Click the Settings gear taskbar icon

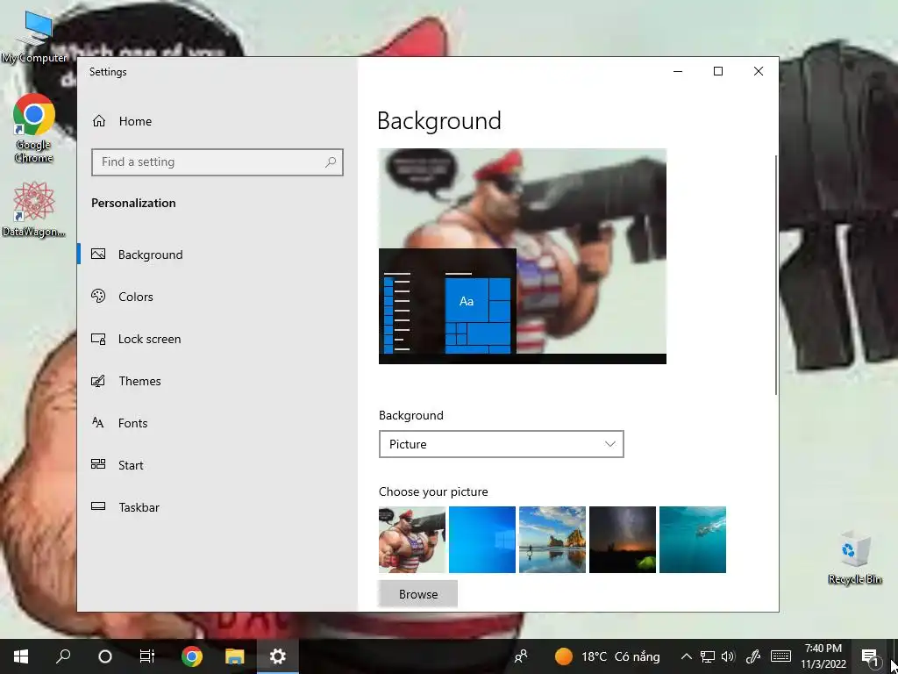point(278,656)
